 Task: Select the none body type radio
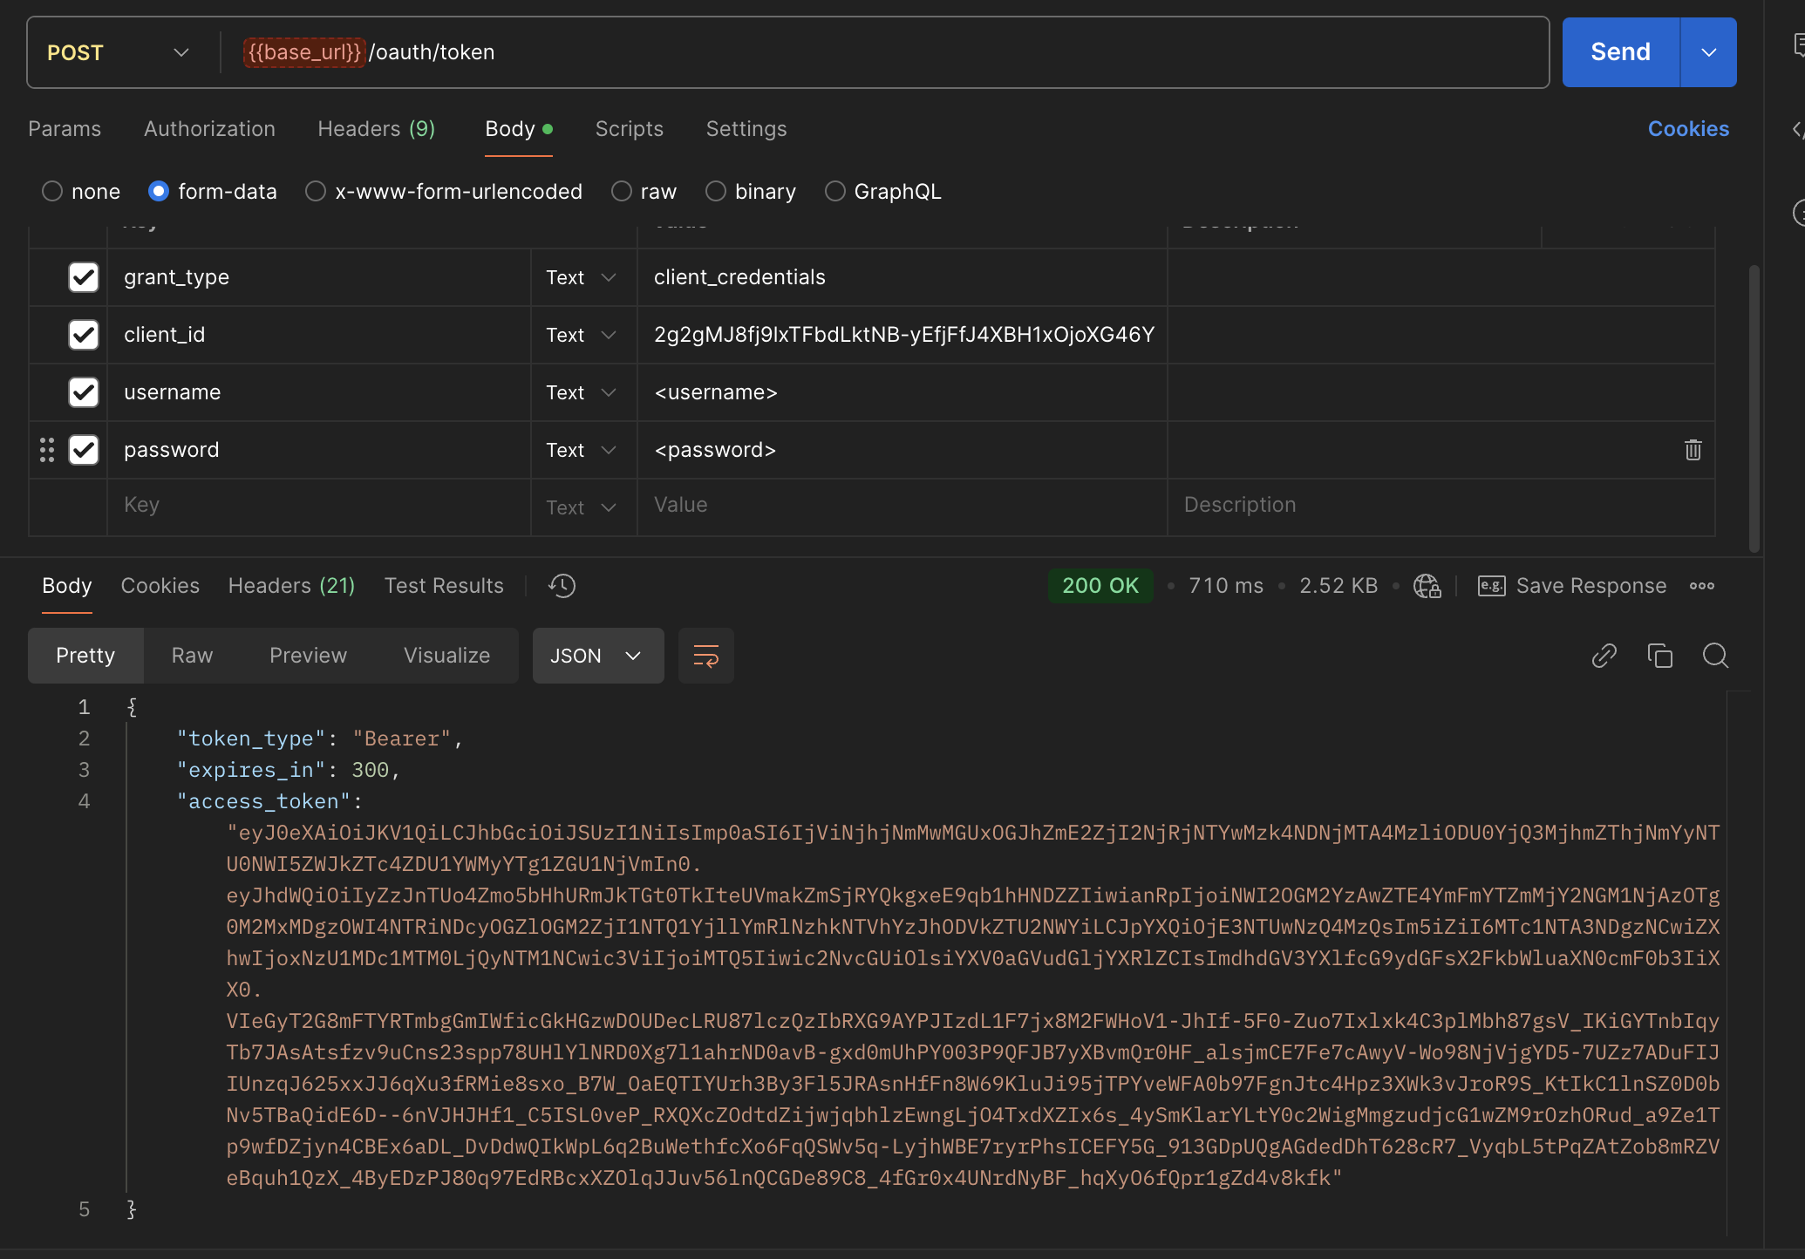coord(52,191)
